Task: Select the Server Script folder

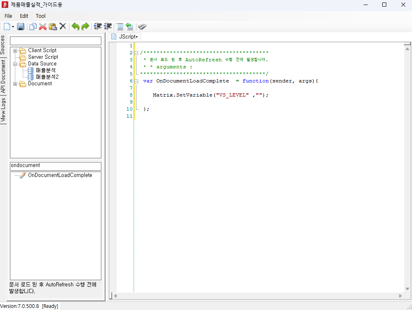Action: [43, 57]
